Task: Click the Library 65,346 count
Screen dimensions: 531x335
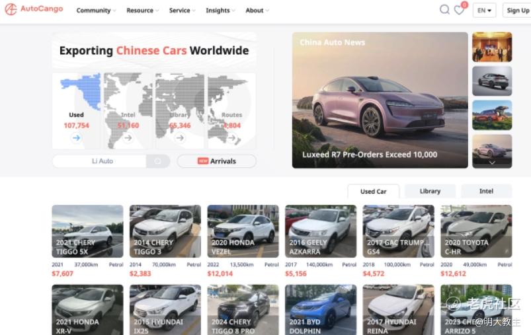Action: click(x=180, y=126)
